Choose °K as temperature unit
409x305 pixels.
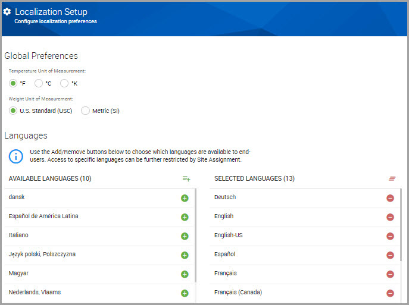64,83
